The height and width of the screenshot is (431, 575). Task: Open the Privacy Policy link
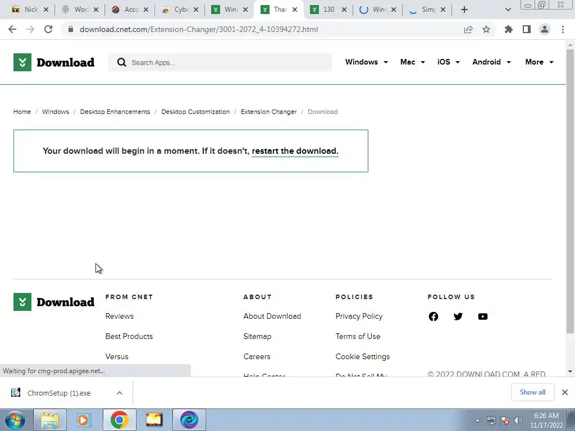[359, 317]
